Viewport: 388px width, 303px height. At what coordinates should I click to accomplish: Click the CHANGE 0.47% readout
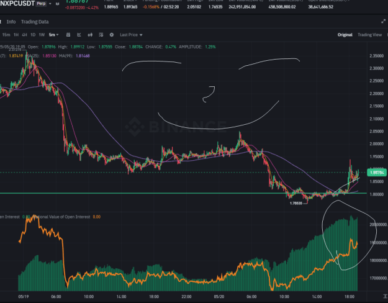pos(161,47)
